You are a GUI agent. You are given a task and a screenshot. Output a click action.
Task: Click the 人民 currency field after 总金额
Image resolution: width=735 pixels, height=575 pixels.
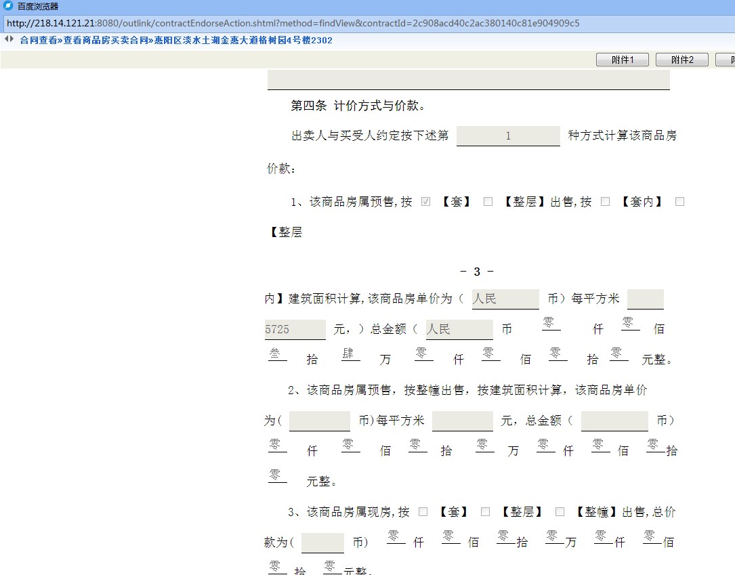459,329
